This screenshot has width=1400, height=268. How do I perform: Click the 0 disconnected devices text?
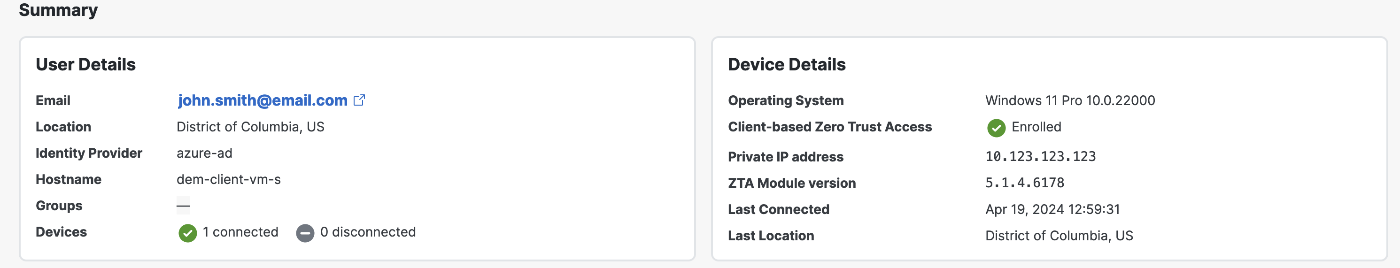(x=368, y=232)
